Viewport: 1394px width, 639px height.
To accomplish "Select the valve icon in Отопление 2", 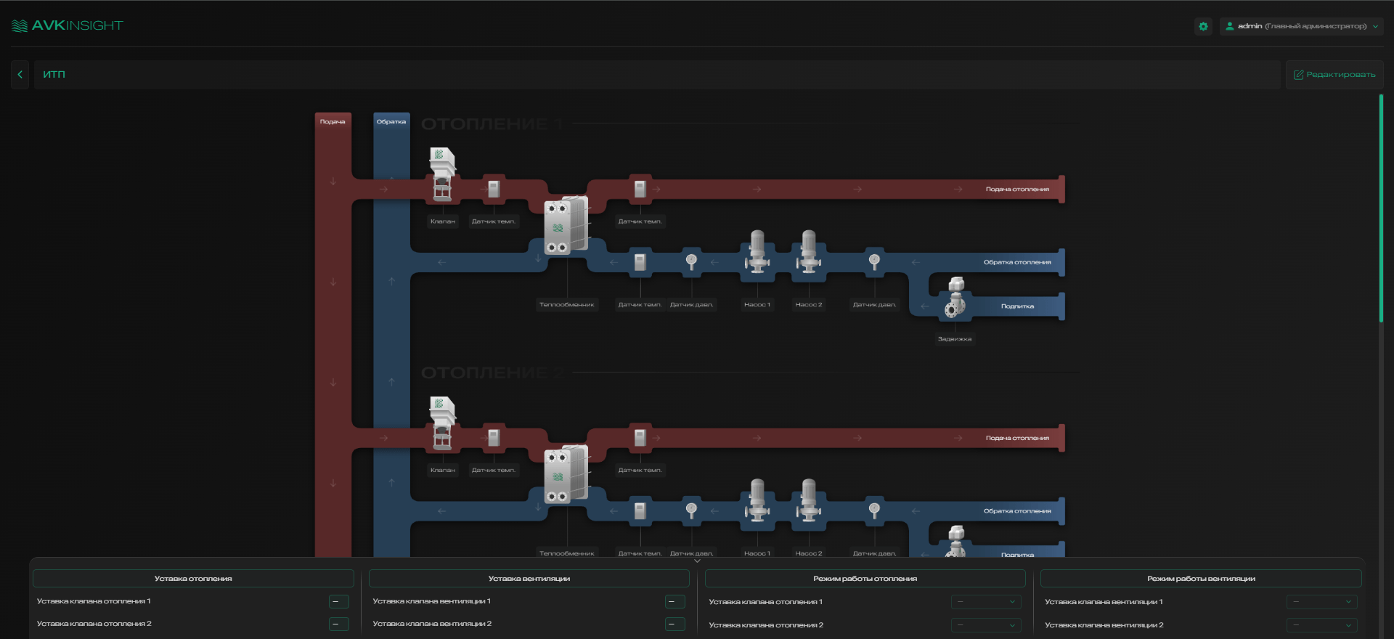I will point(442,423).
